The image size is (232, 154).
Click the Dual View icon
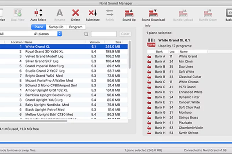[x=18, y=13]
